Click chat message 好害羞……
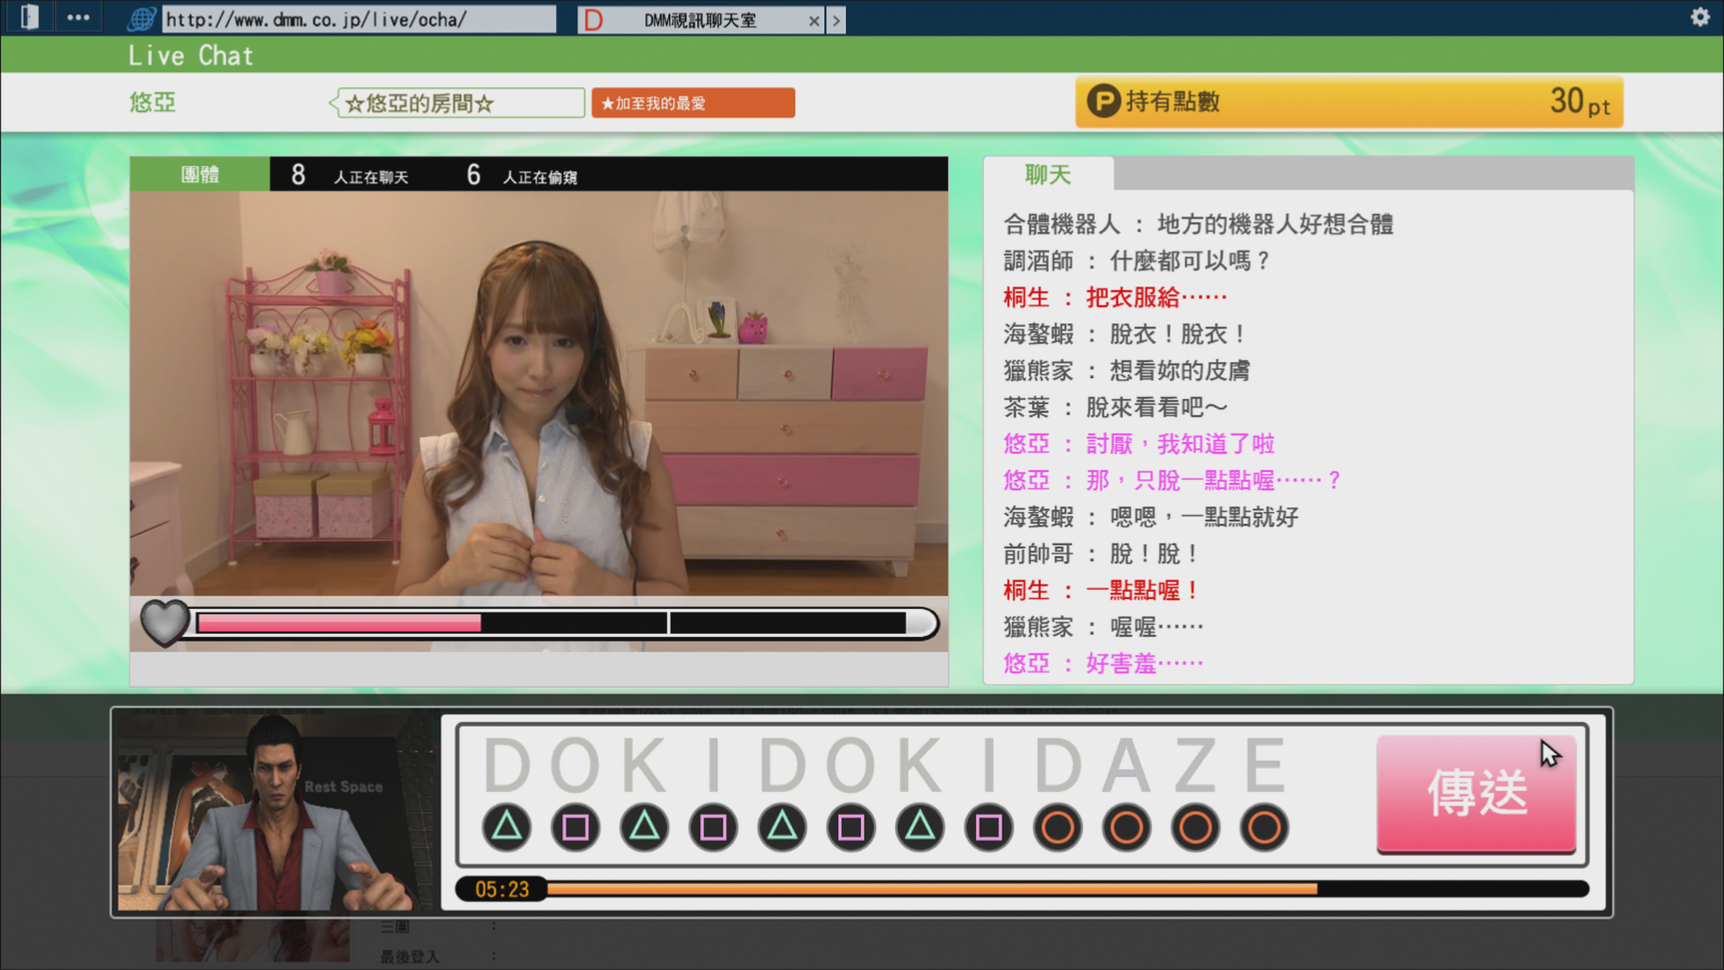This screenshot has width=1724, height=970. click(x=1145, y=663)
